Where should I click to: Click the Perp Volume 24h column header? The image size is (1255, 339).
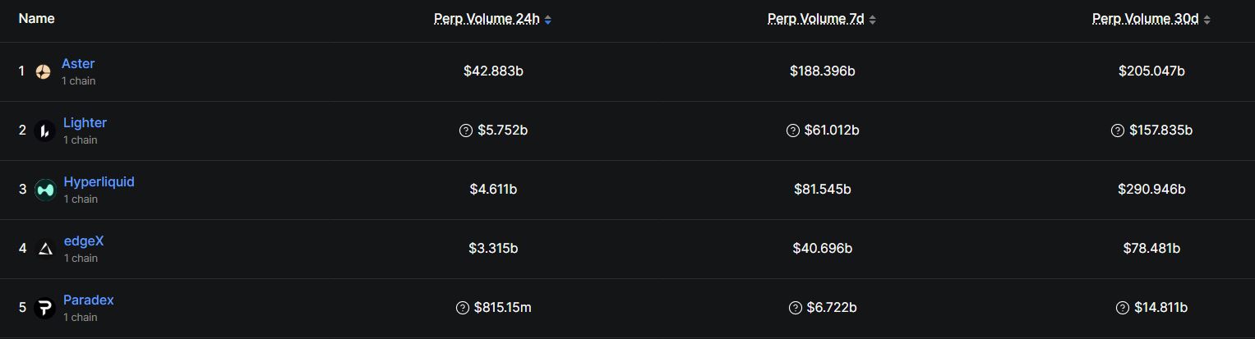pos(487,19)
